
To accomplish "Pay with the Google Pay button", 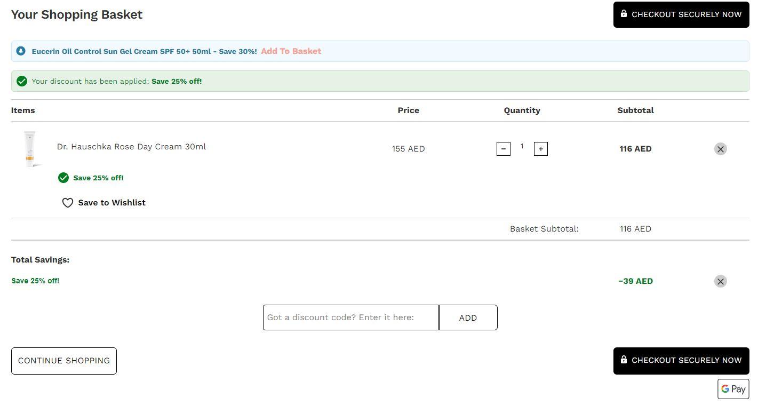I will [733, 389].
